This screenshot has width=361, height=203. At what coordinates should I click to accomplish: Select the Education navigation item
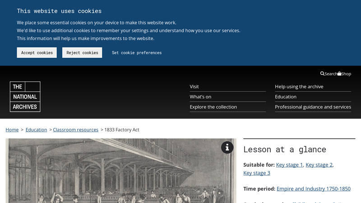click(x=286, y=97)
